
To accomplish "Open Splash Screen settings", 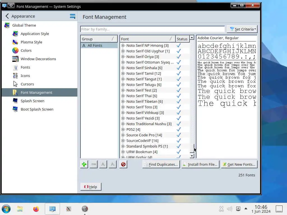I will tap(39, 101).
